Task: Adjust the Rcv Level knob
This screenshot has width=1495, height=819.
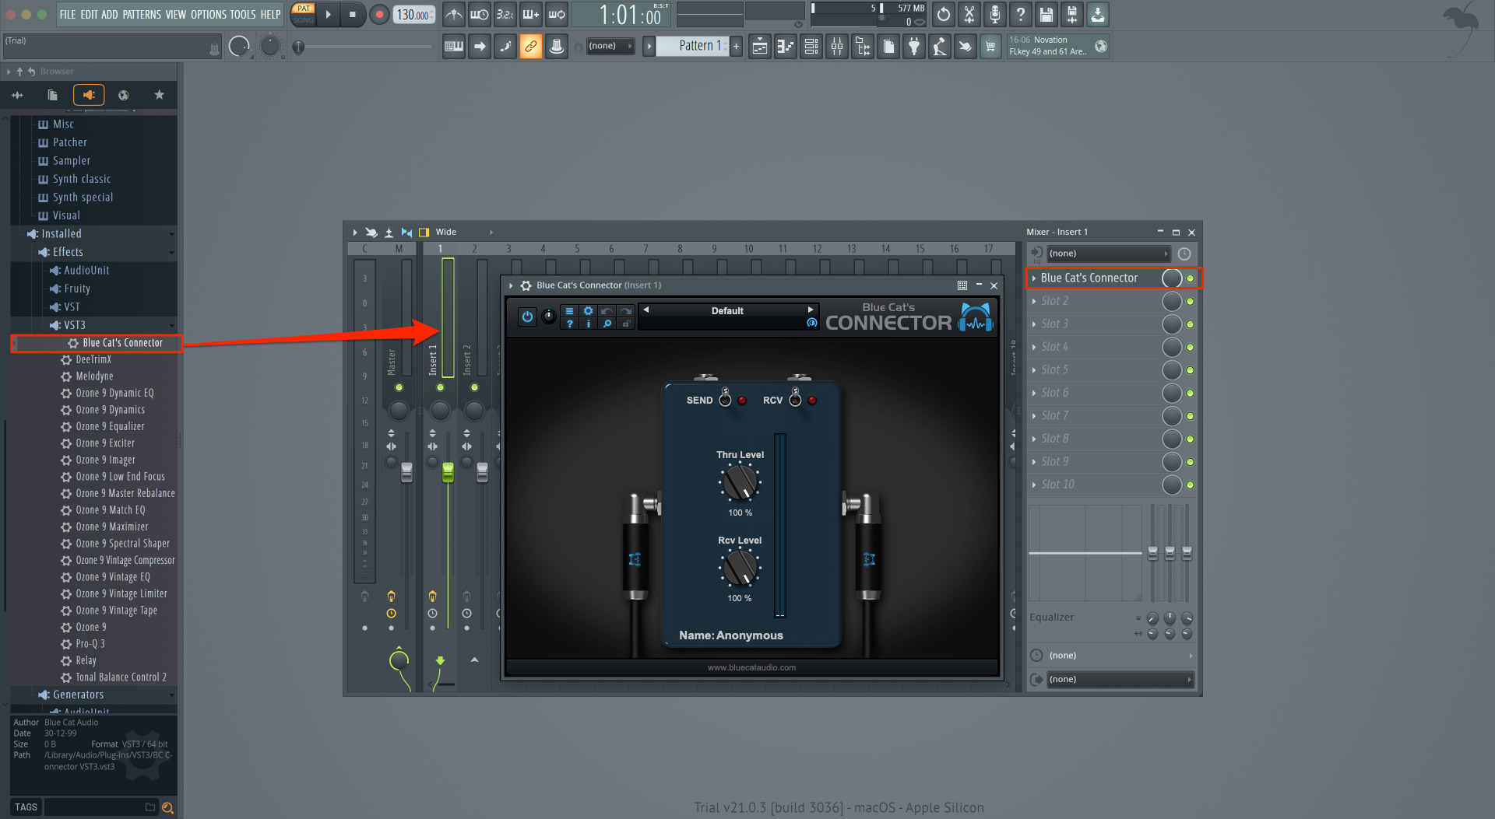Action: 740,569
